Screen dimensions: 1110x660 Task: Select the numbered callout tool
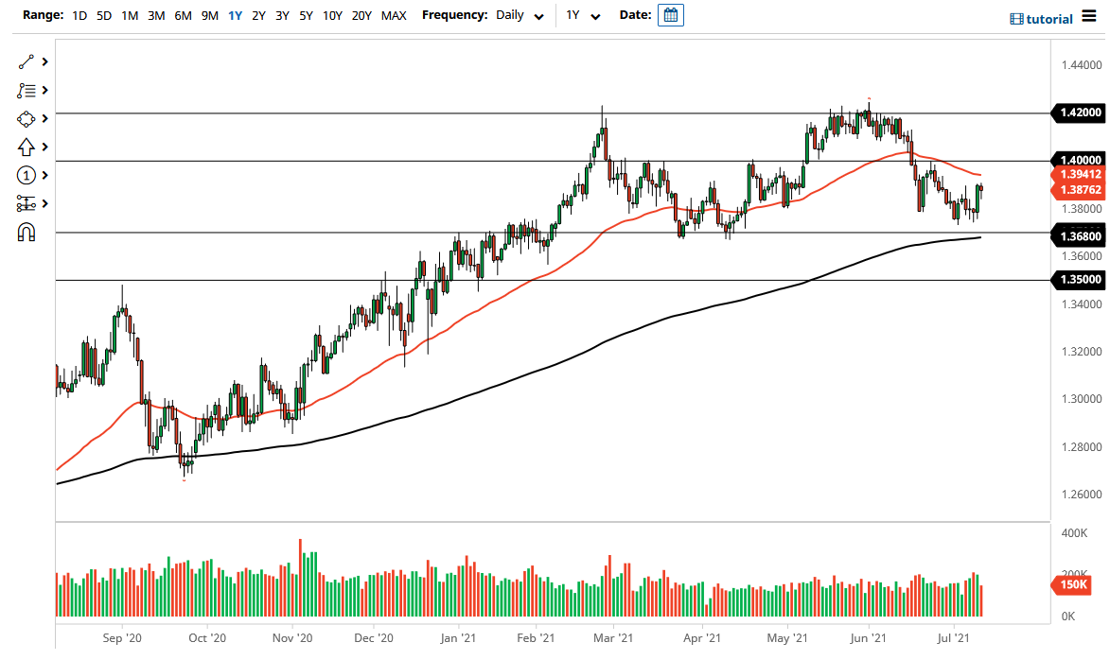point(26,175)
